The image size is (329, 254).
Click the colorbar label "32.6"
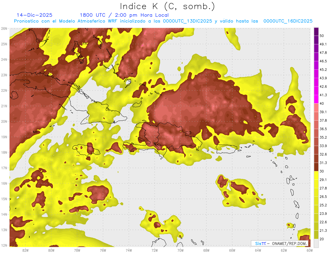(x=323, y=154)
